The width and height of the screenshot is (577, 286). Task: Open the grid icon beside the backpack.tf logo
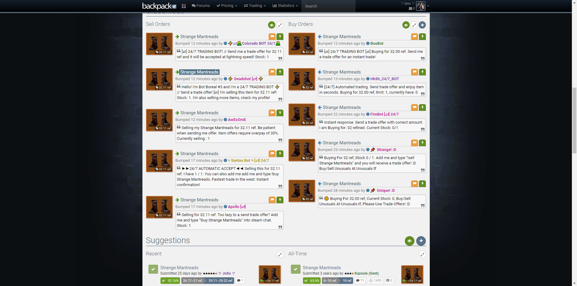coord(184,6)
